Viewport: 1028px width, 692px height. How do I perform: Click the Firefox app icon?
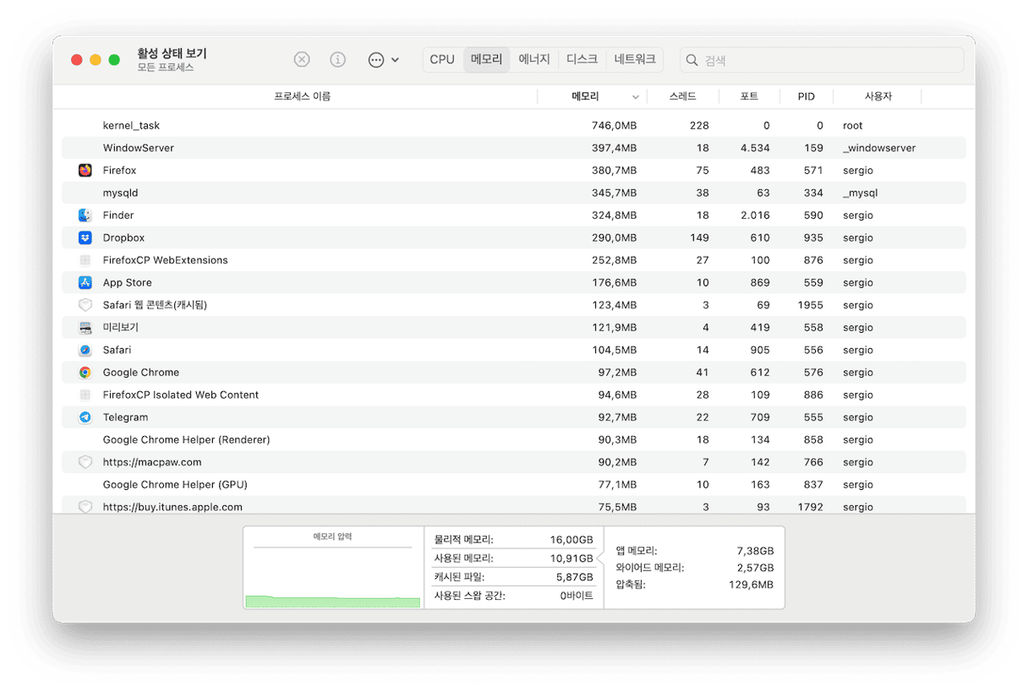click(85, 171)
